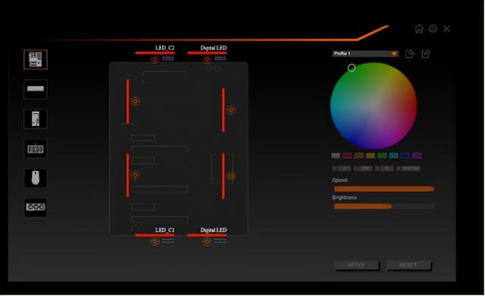Screen dimensions: 485x296
Task: Click the color wheel picker
Action: [374, 106]
